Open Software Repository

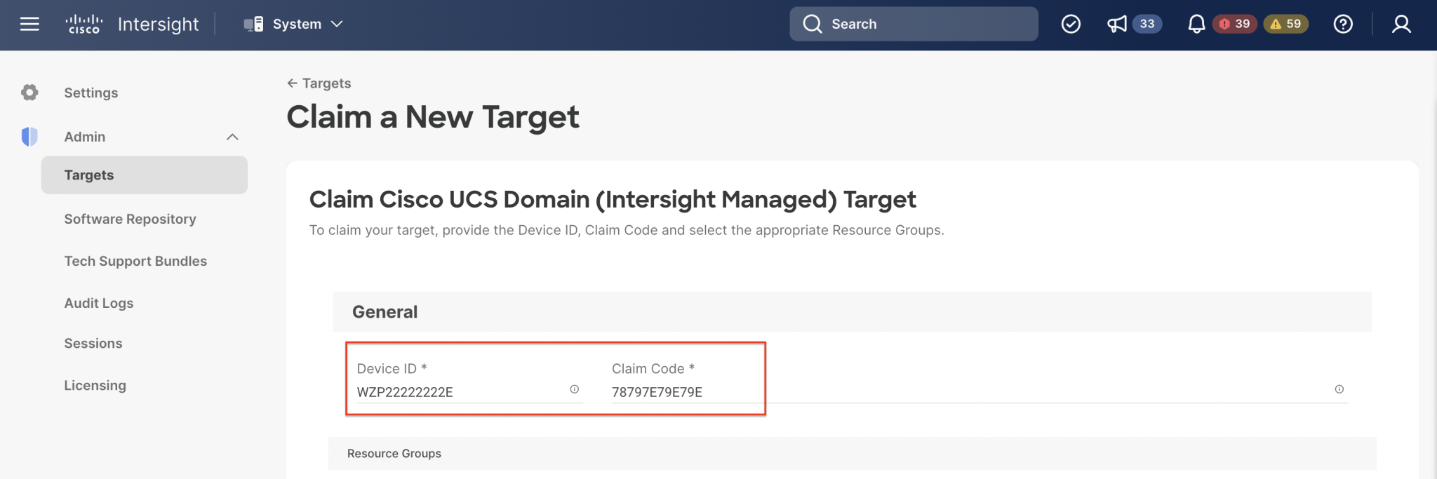[x=130, y=219]
